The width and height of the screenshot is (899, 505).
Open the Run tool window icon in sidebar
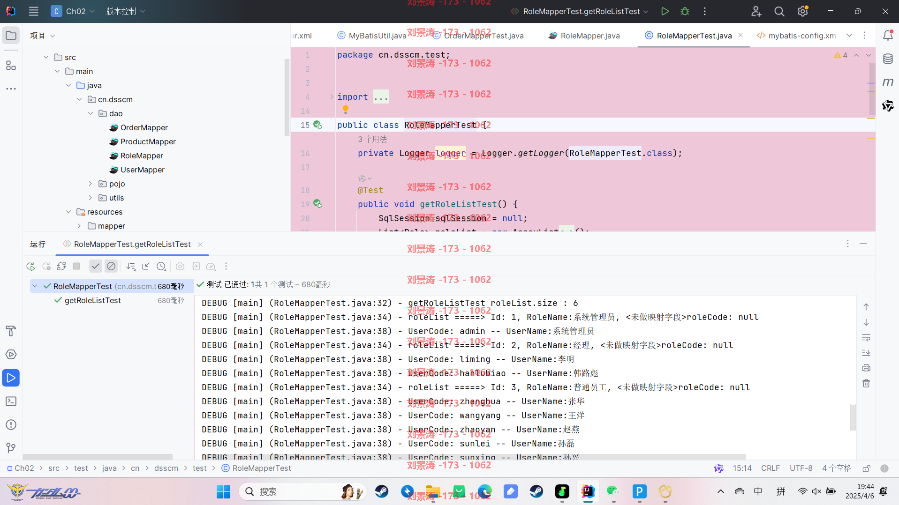(11, 378)
